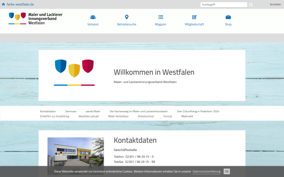This screenshot has height=177, width=284.
Task: Click the Betriebesuche location pin icon
Action: 126,17
